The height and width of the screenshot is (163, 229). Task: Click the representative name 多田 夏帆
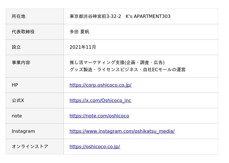tap(79, 32)
